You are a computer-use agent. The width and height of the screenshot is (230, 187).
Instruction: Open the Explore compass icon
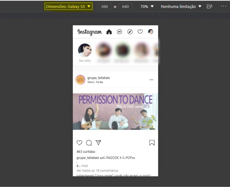(x=130, y=32)
